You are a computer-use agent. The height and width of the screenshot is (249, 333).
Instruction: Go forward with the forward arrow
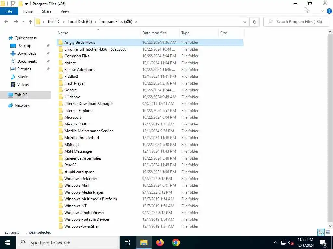[x=16, y=22]
